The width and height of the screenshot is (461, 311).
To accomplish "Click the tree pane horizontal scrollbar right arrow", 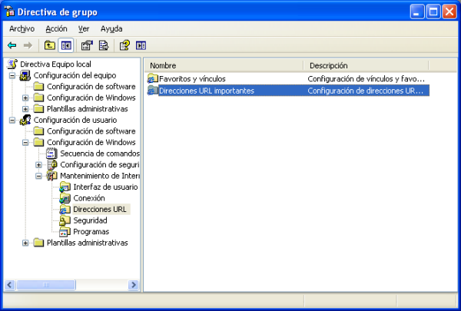I will [133, 285].
